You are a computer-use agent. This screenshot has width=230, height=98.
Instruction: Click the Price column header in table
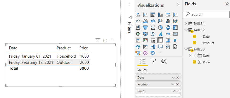84,48
